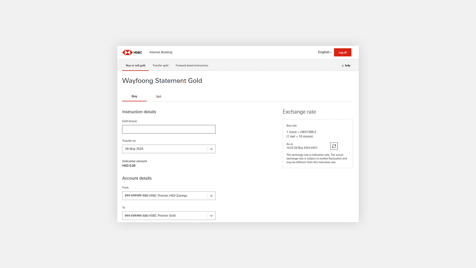Focus the Gold (mace) input field
Viewport: 476px width, 268px height.
tap(169, 129)
